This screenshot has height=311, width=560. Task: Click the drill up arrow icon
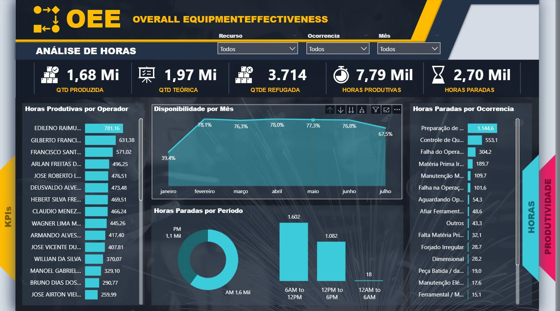pyautogui.click(x=330, y=110)
